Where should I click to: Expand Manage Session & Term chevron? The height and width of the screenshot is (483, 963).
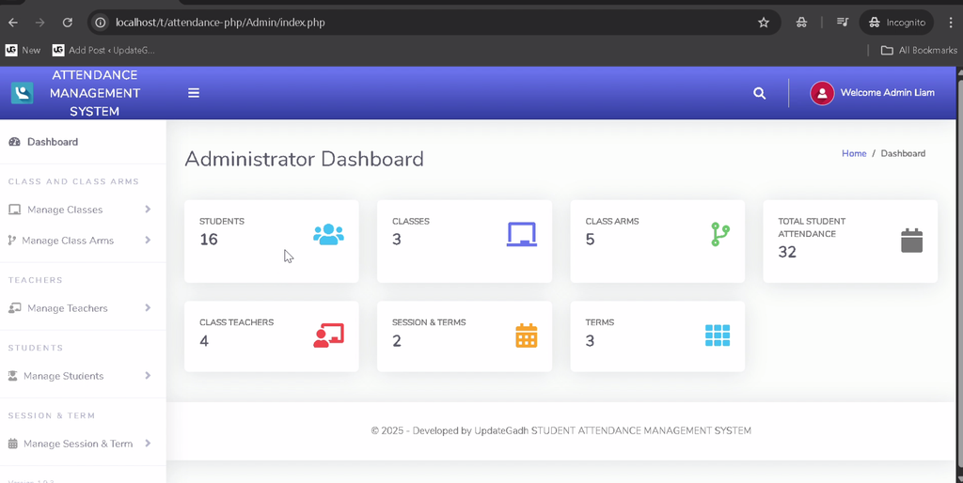[148, 443]
